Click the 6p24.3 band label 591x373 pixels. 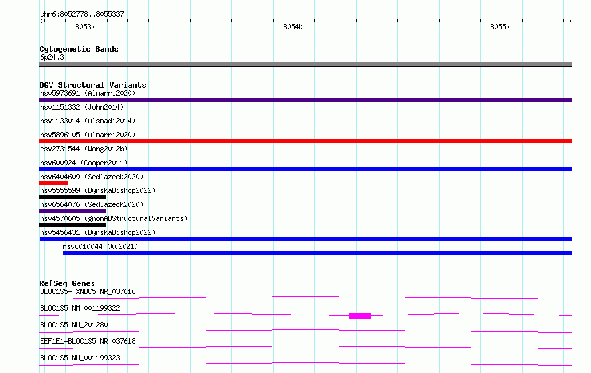[52, 57]
